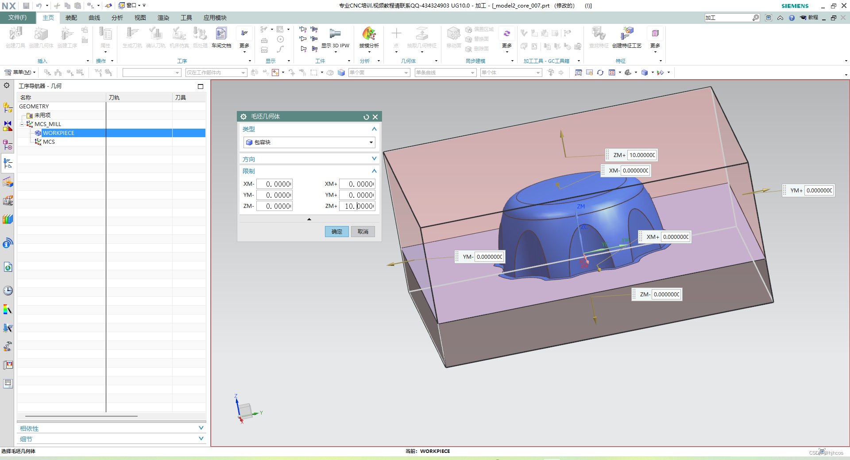Open the Machine Tool Navigator sidebar icon
850x460 pixels.
click(x=8, y=201)
